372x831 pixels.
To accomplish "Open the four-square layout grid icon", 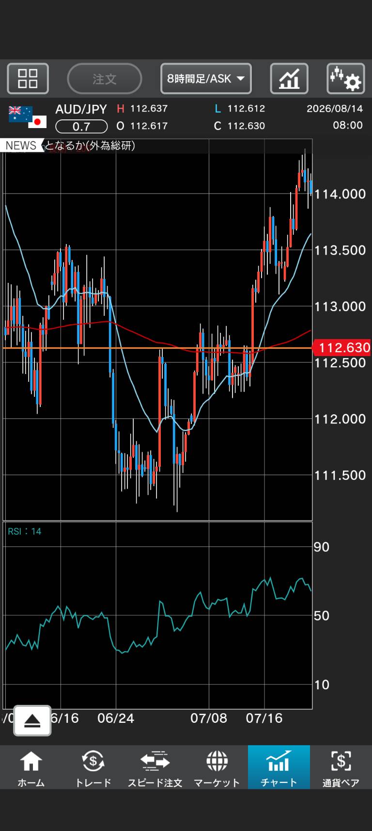I will click(28, 79).
